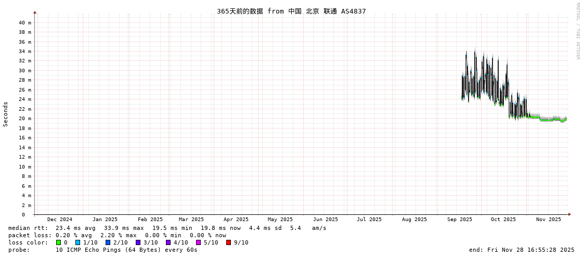
Task: Click the median rtt statistics line
Action: point(167,228)
